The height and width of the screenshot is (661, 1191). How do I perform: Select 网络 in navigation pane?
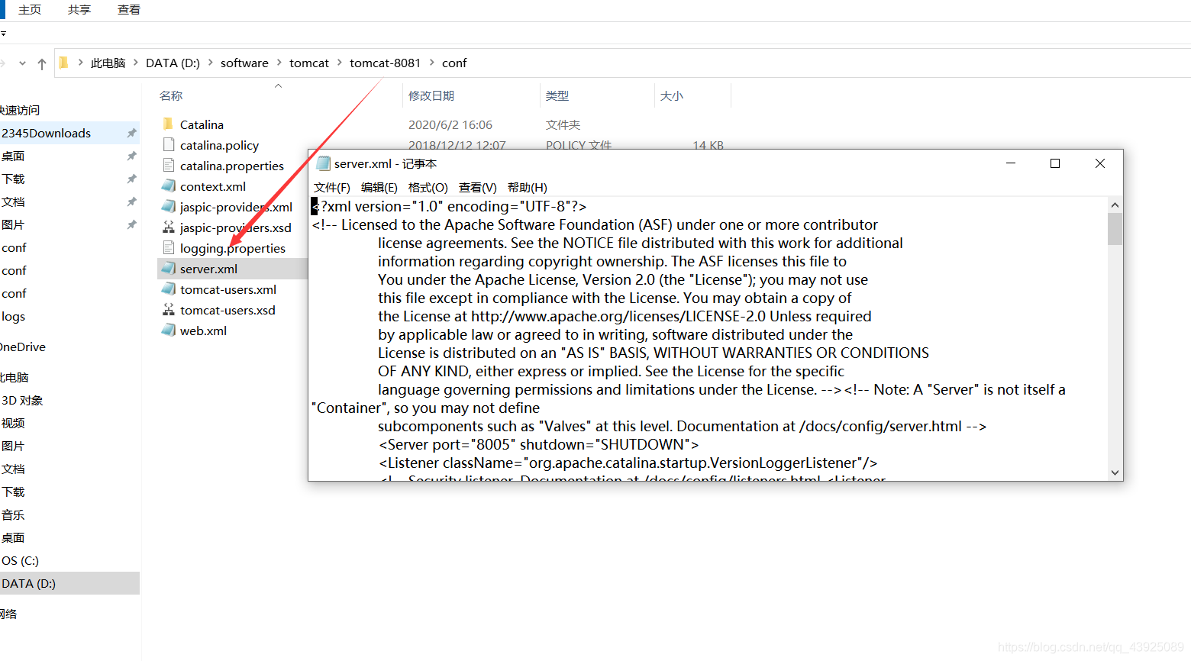click(x=9, y=614)
